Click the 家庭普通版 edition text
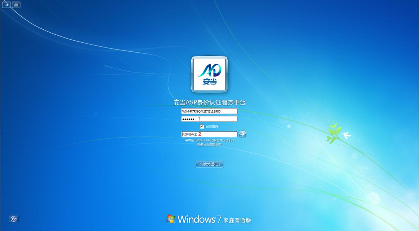This screenshot has width=419, height=231. [237, 220]
